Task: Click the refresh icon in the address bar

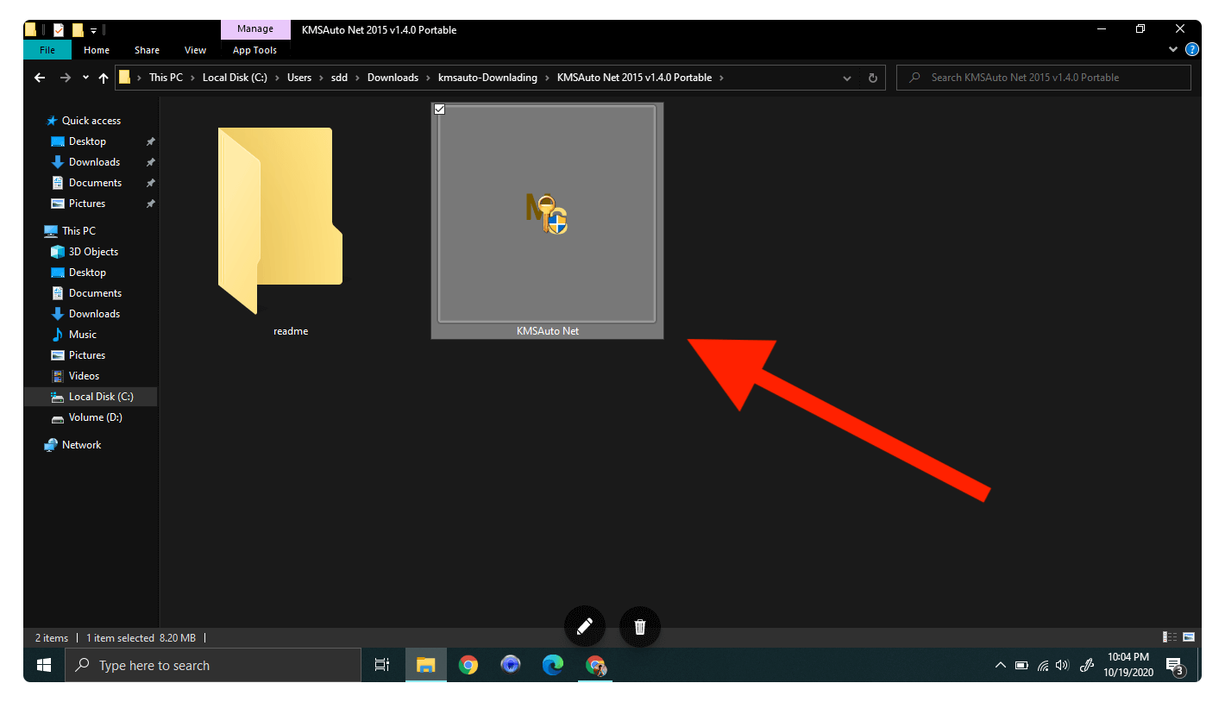Action: 872,78
